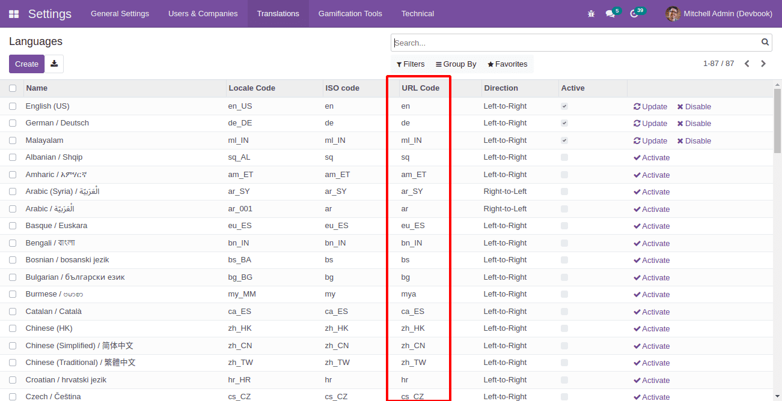Image resolution: width=782 pixels, height=401 pixels.
Task: Go to next page arrow
Action: click(763, 64)
